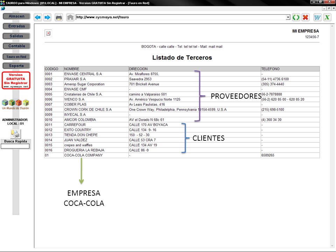
Task: Click phone number 6589265
Action: 268,155
